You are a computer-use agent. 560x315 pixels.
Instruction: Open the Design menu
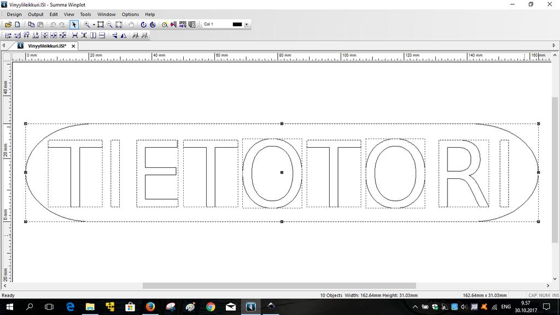(14, 14)
